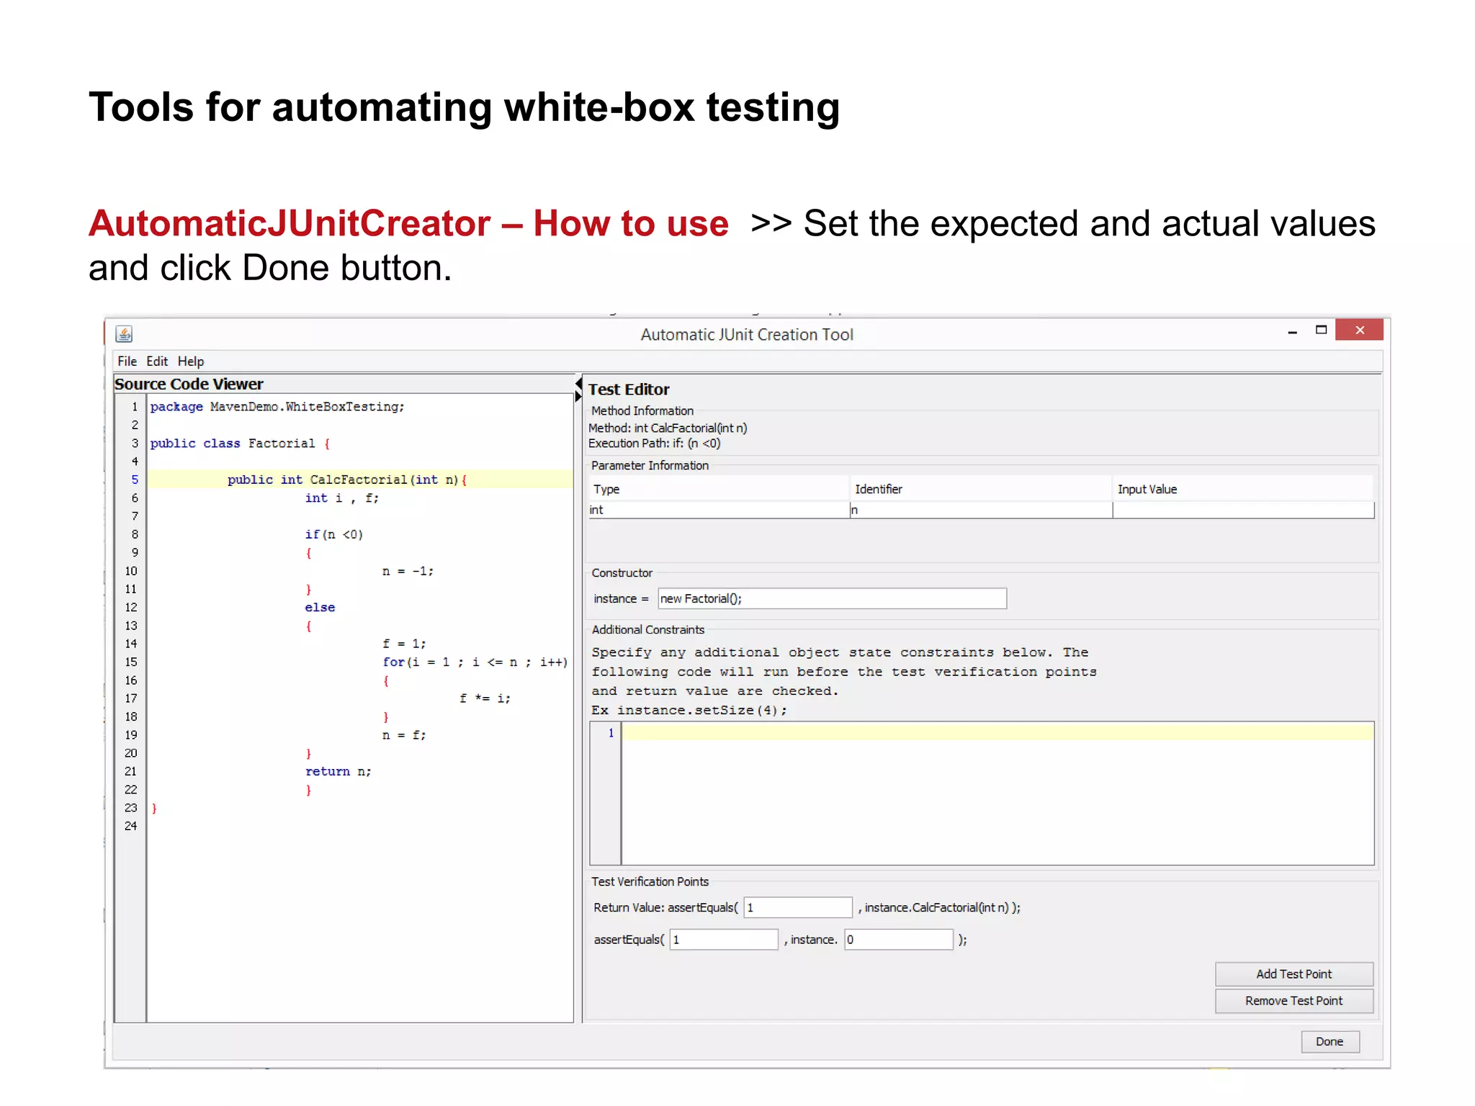Click the second assertEquals expected value field
1475x1106 pixels.
(724, 939)
